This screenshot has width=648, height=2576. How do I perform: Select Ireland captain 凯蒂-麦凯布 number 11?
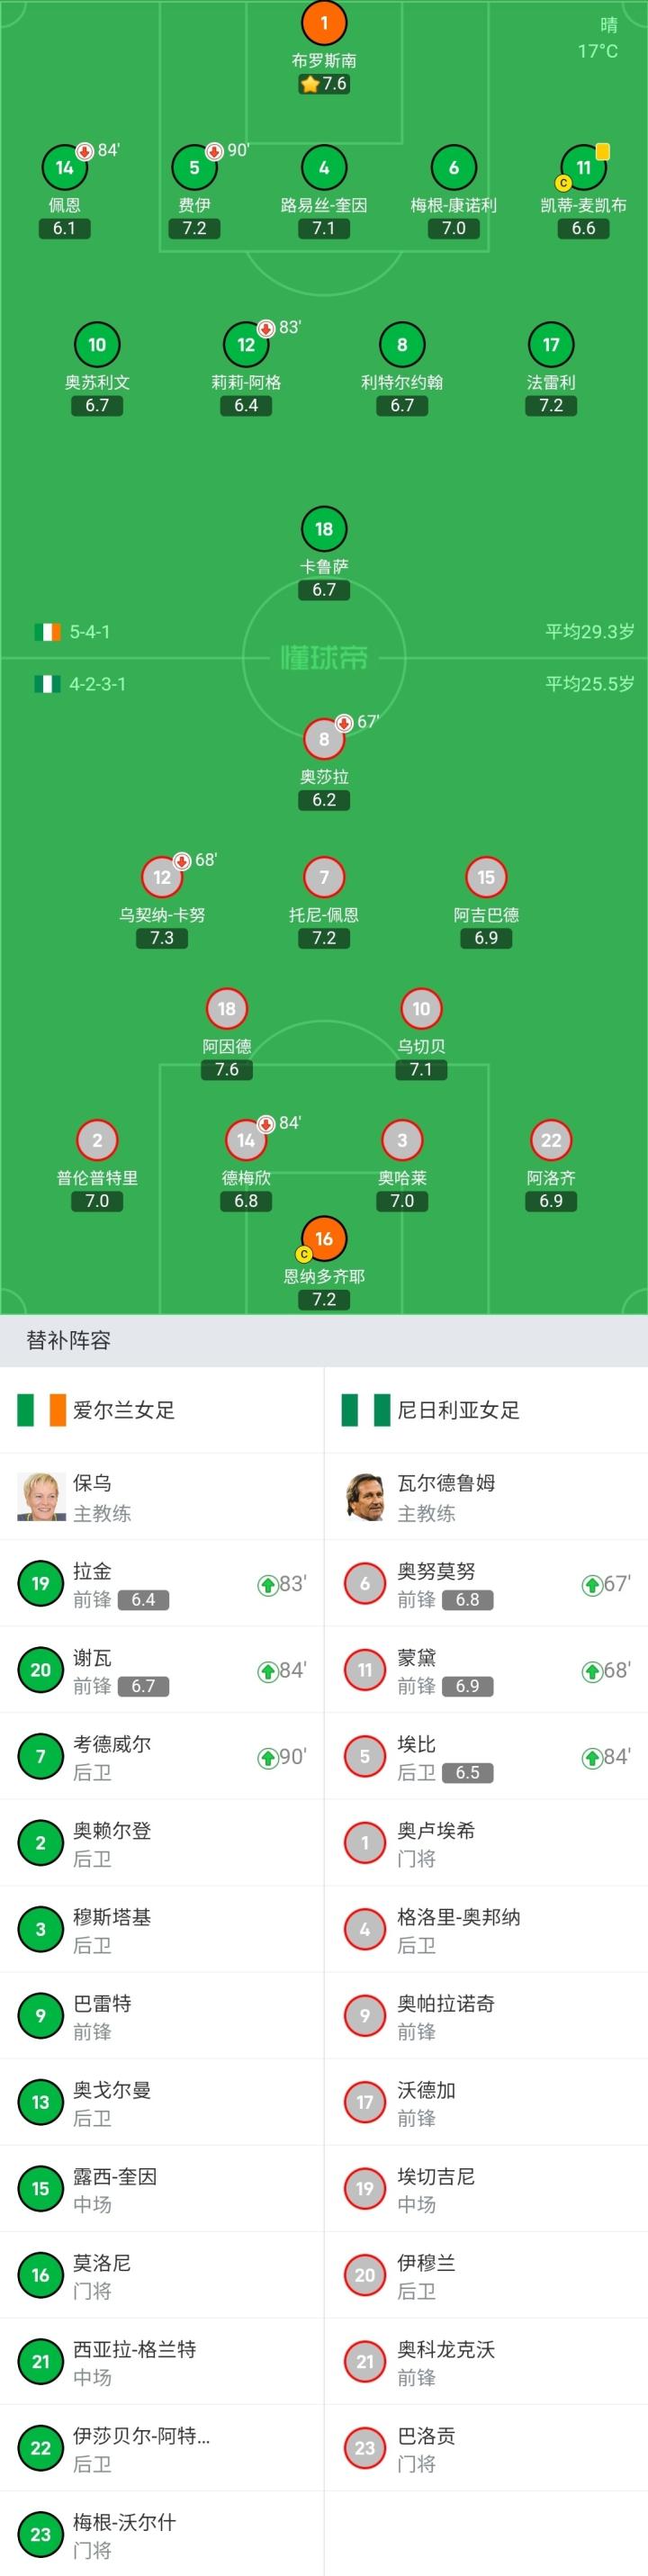583,168
